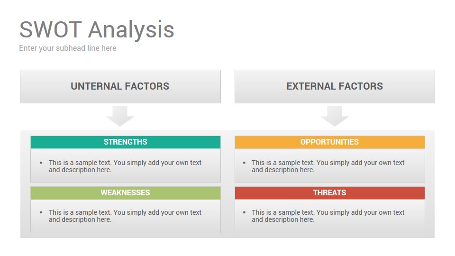Edit the sample text under Strengths
The height and width of the screenshot is (256, 455).
click(125, 166)
